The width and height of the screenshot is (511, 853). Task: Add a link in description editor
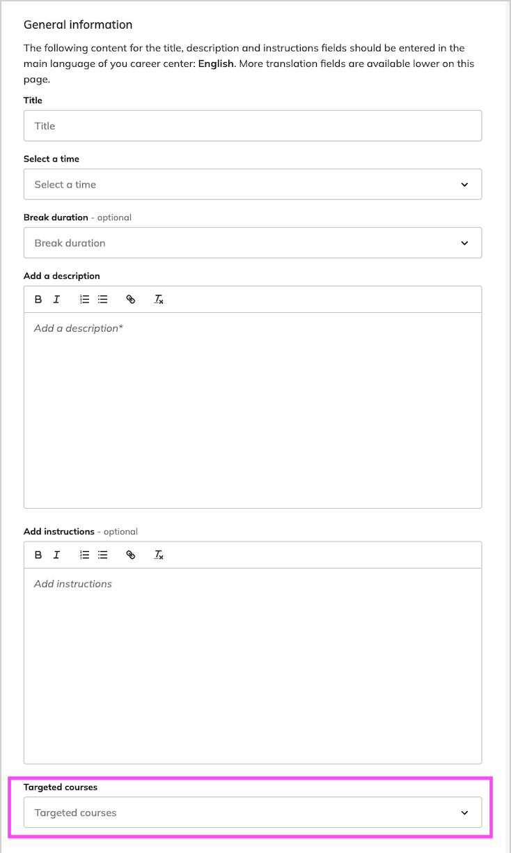(x=130, y=300)
